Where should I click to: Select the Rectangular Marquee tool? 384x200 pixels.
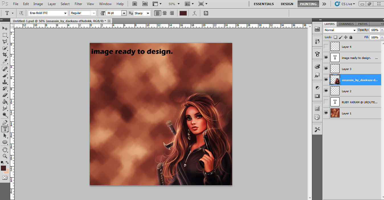click(x=5, y=35)
